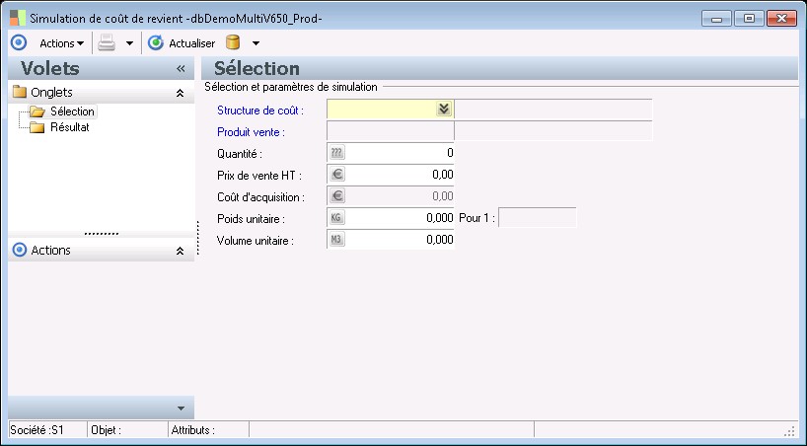This screenshot has width=807, height=446.
Task: Click the euro icon for Coût d'acquisition
Action: (x=337, y=195)
